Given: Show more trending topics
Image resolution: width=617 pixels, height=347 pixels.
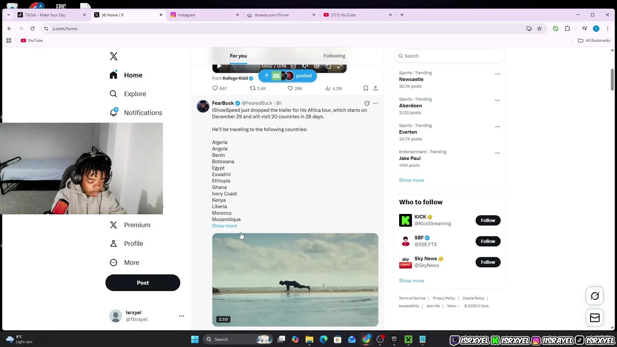Looking at the screenshot, I should point(412,180).
